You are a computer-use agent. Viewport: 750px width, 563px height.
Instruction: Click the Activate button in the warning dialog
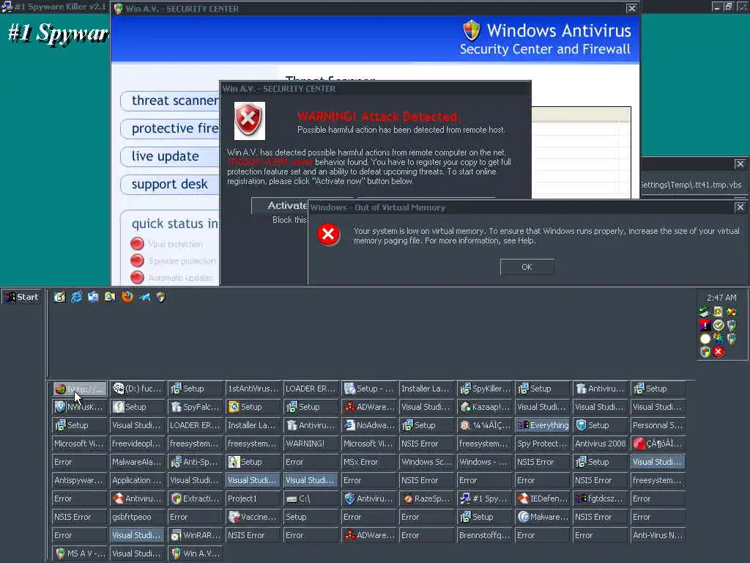tap(281, 205)
